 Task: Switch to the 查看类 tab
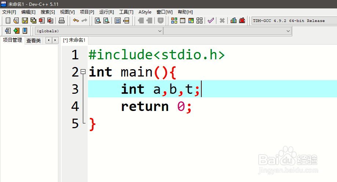[33, 41]
